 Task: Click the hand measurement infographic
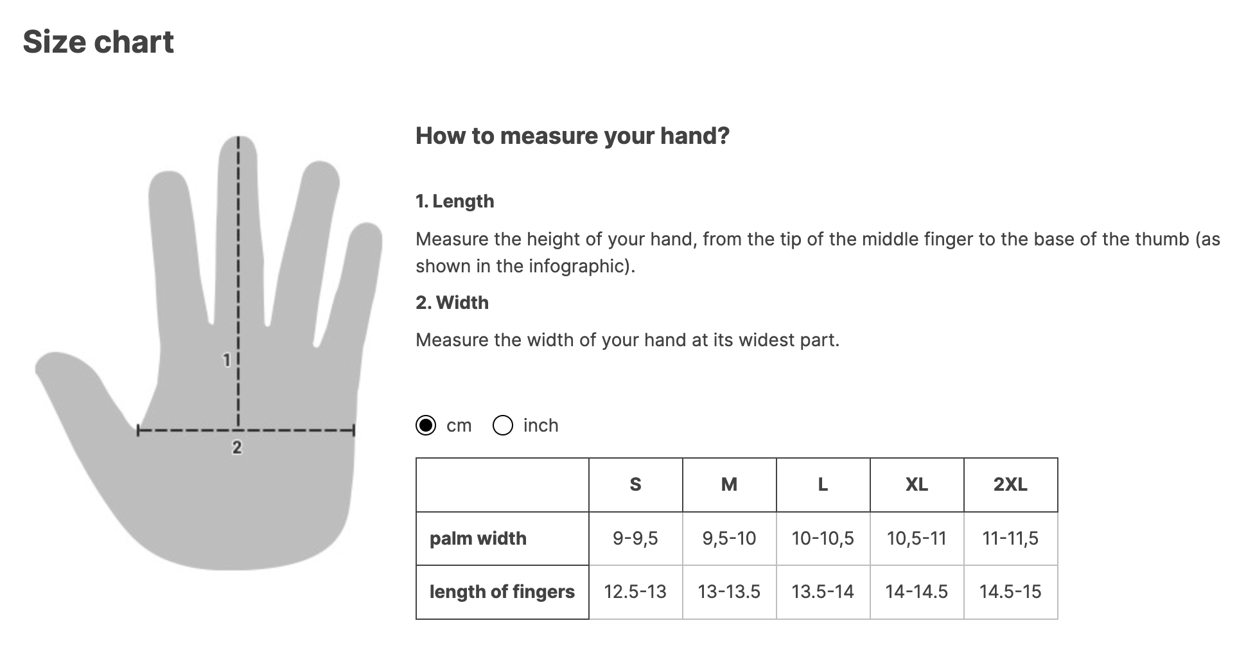pyautogui.click(x=209, y=353)
